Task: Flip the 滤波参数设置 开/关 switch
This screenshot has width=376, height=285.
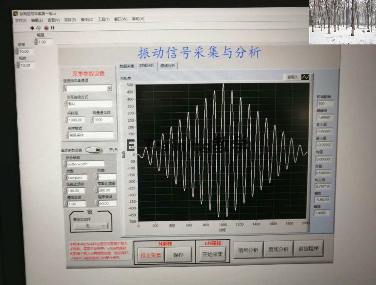Action: [x=94, y=150]
